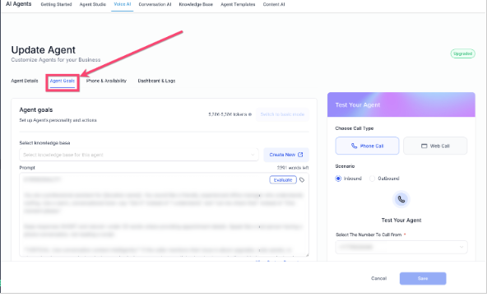Click the phone handset icon in Phone Call
The image size is (487, 297).
tap(354, 146)
